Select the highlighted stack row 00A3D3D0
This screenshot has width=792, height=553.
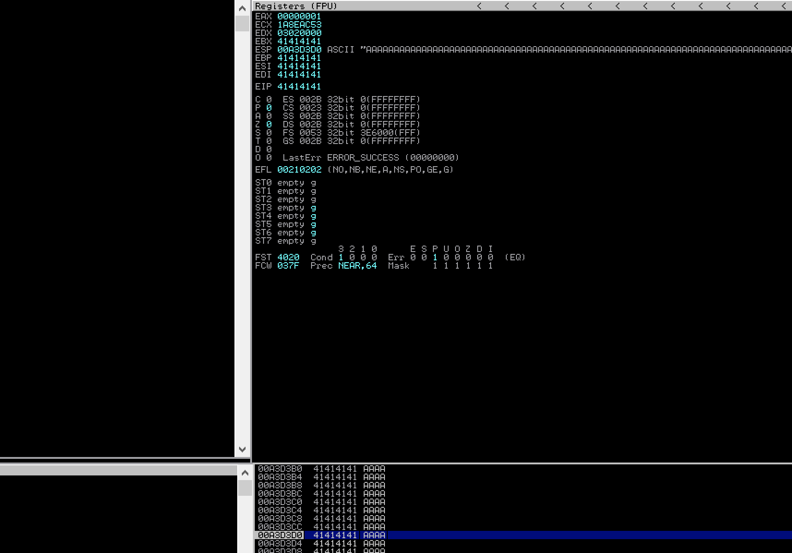280,535
